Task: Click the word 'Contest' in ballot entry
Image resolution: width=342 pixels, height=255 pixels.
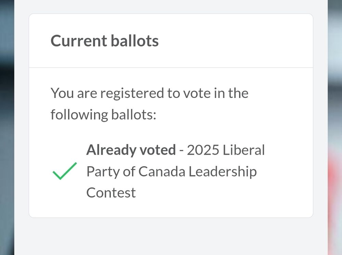Action: 111,193
